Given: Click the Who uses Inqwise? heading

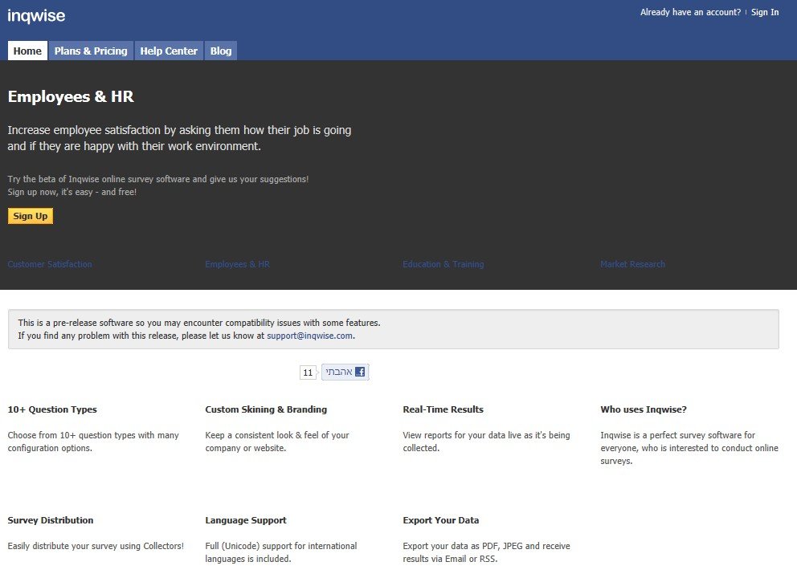Looking at the screenshot, I should click(x=644, y=409).
